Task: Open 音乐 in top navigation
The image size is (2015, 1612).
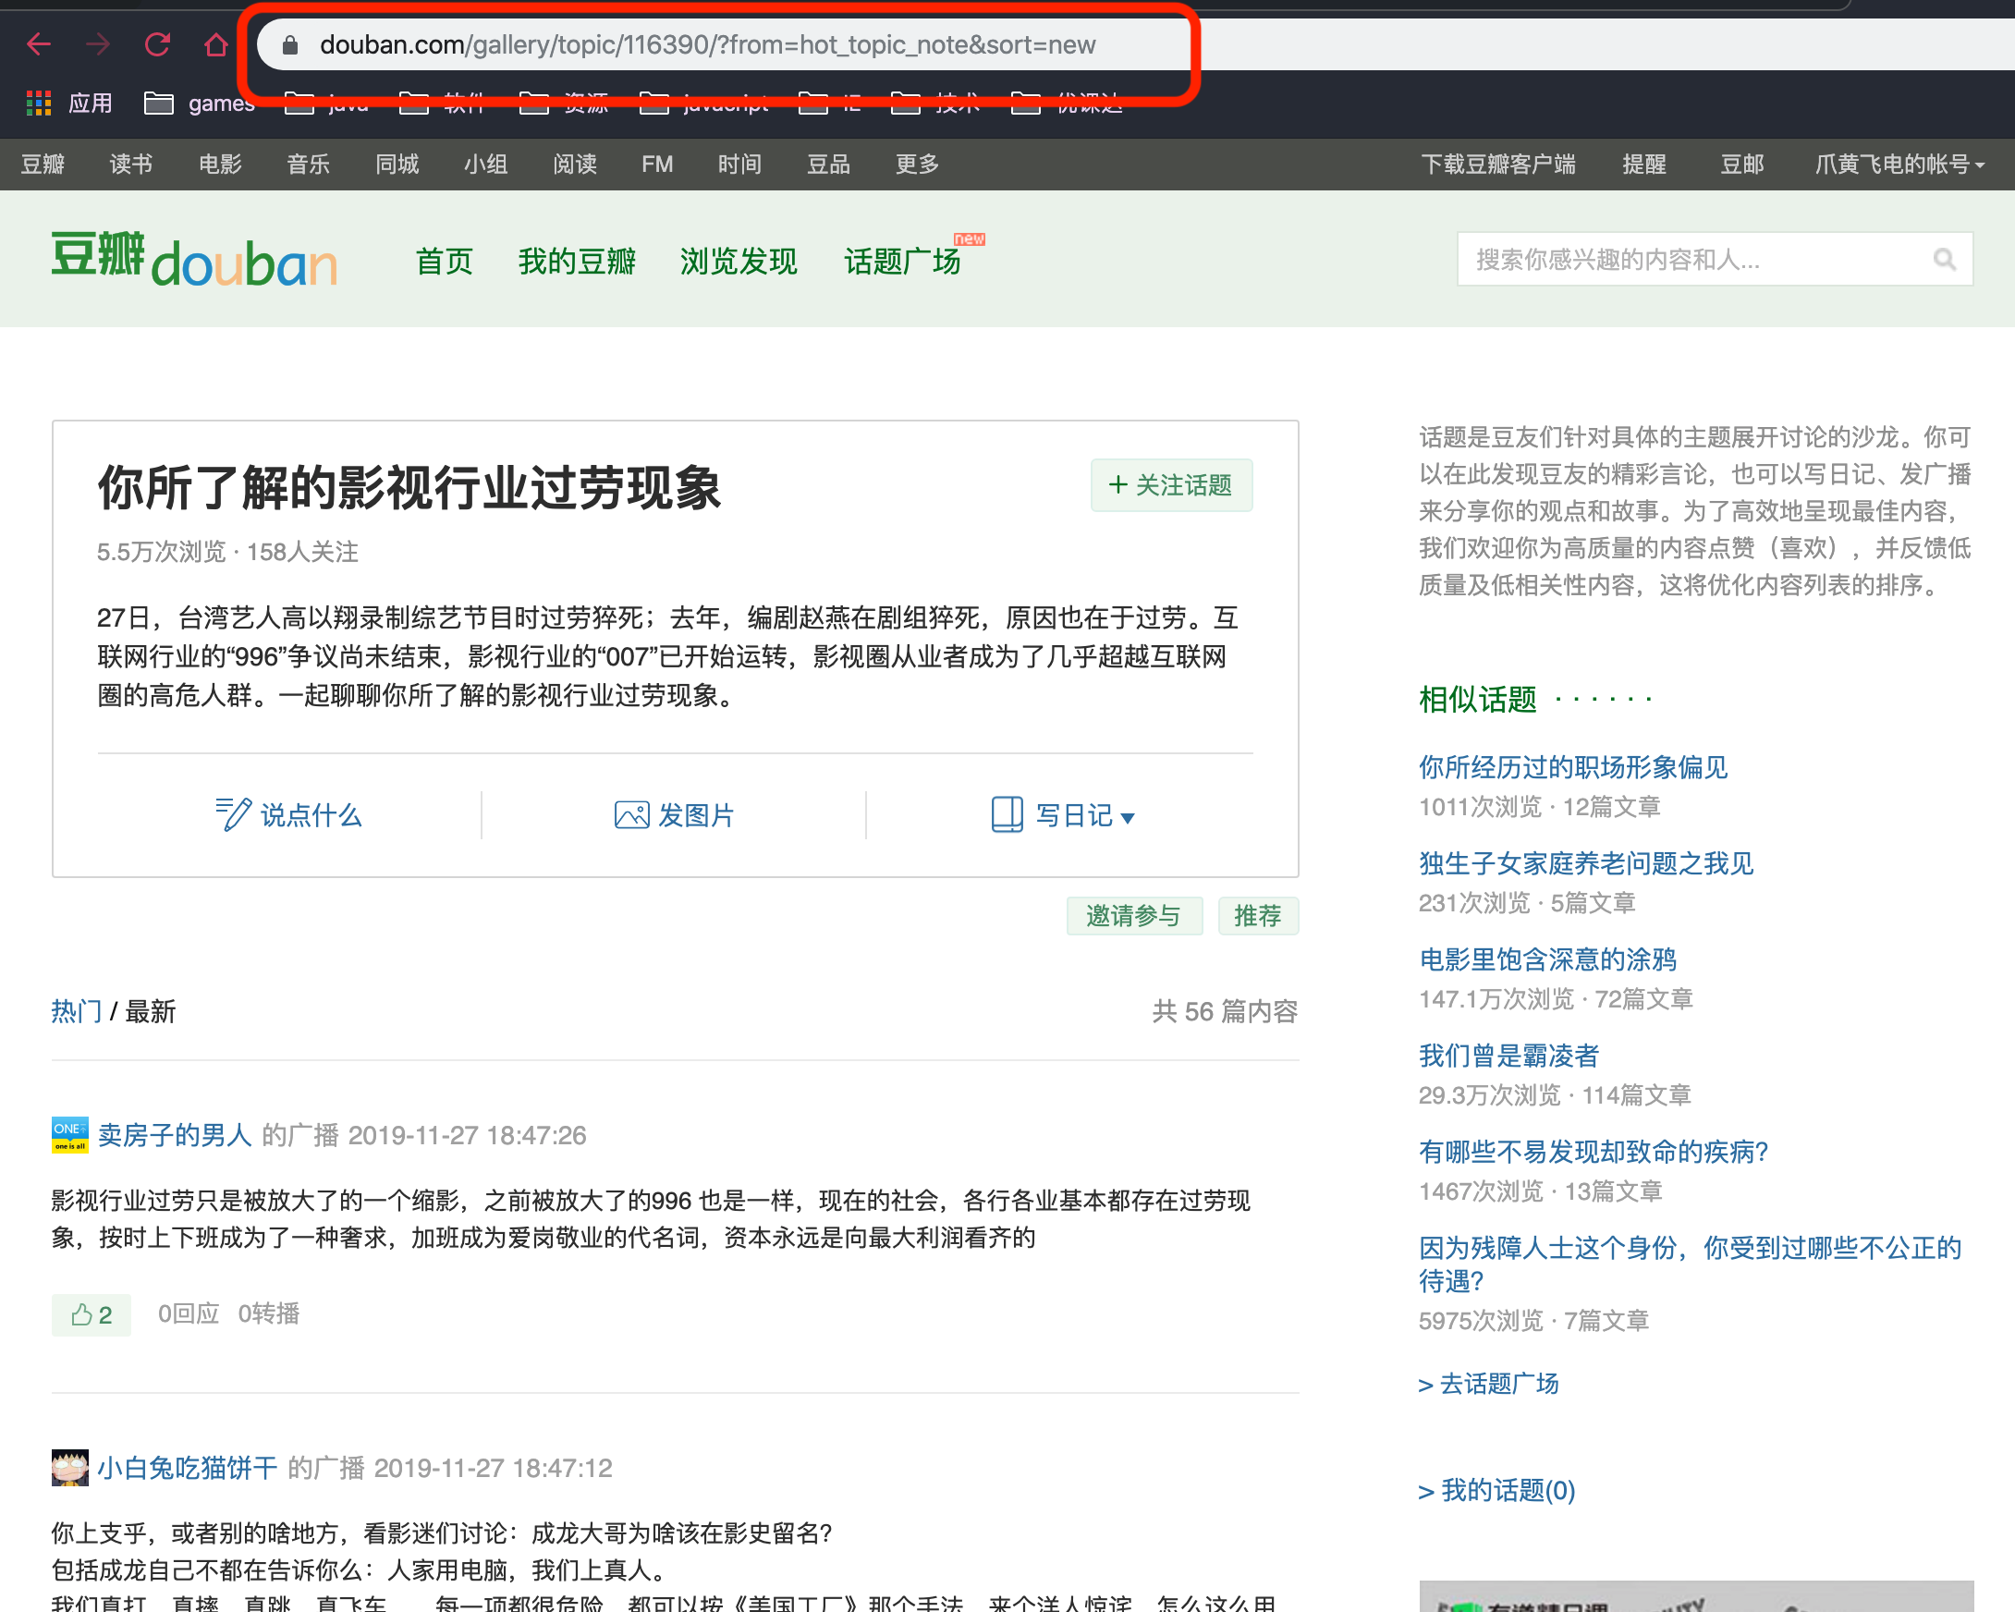Action: [x=309, y=165]
